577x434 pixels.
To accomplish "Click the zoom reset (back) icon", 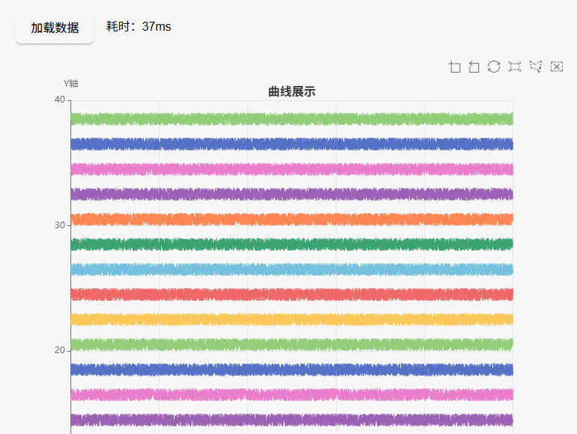I will pyautogui.click(x=474, y=67).
